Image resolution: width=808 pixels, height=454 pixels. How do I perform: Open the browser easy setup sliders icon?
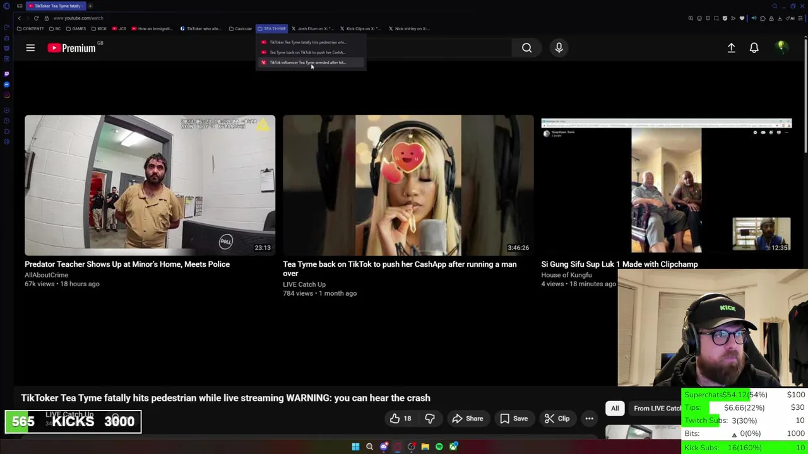[800, 18]
